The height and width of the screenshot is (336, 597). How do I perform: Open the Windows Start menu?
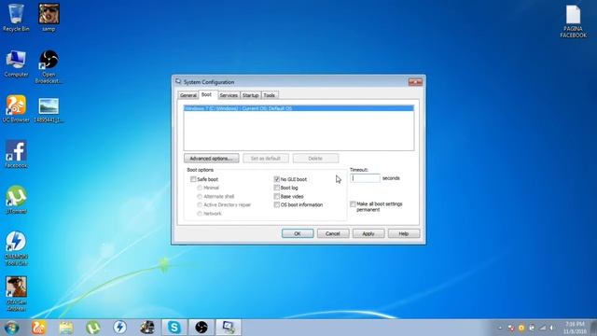point(12,328)
